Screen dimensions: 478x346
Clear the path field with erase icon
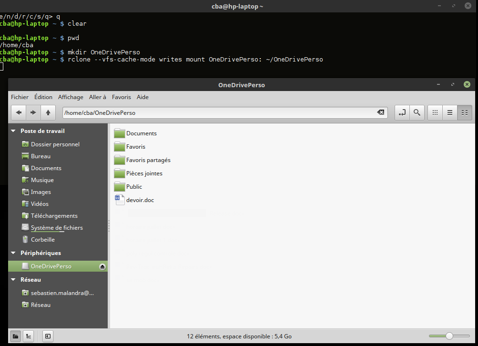coord(380,112)
